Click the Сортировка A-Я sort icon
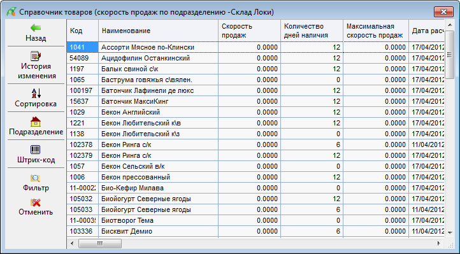 point(36,93)
